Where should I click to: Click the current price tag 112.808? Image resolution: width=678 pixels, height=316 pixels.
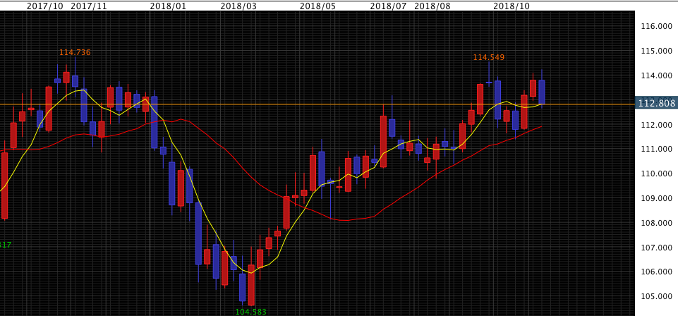656,103
